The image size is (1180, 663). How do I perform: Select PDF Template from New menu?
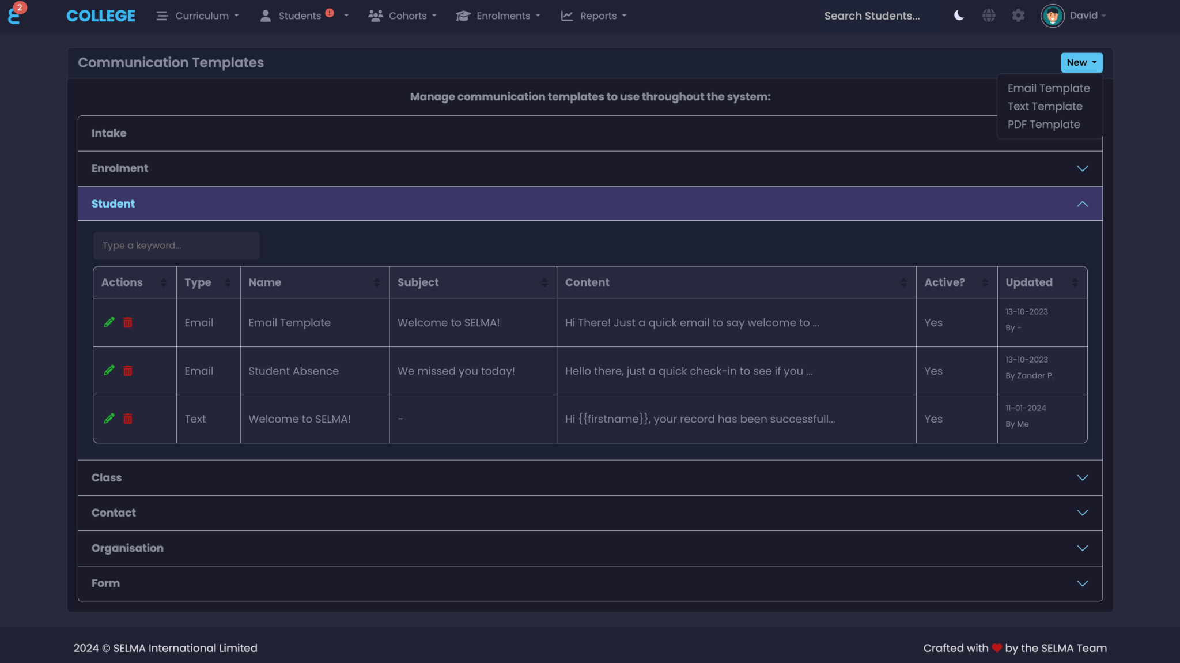[1043, 125]
